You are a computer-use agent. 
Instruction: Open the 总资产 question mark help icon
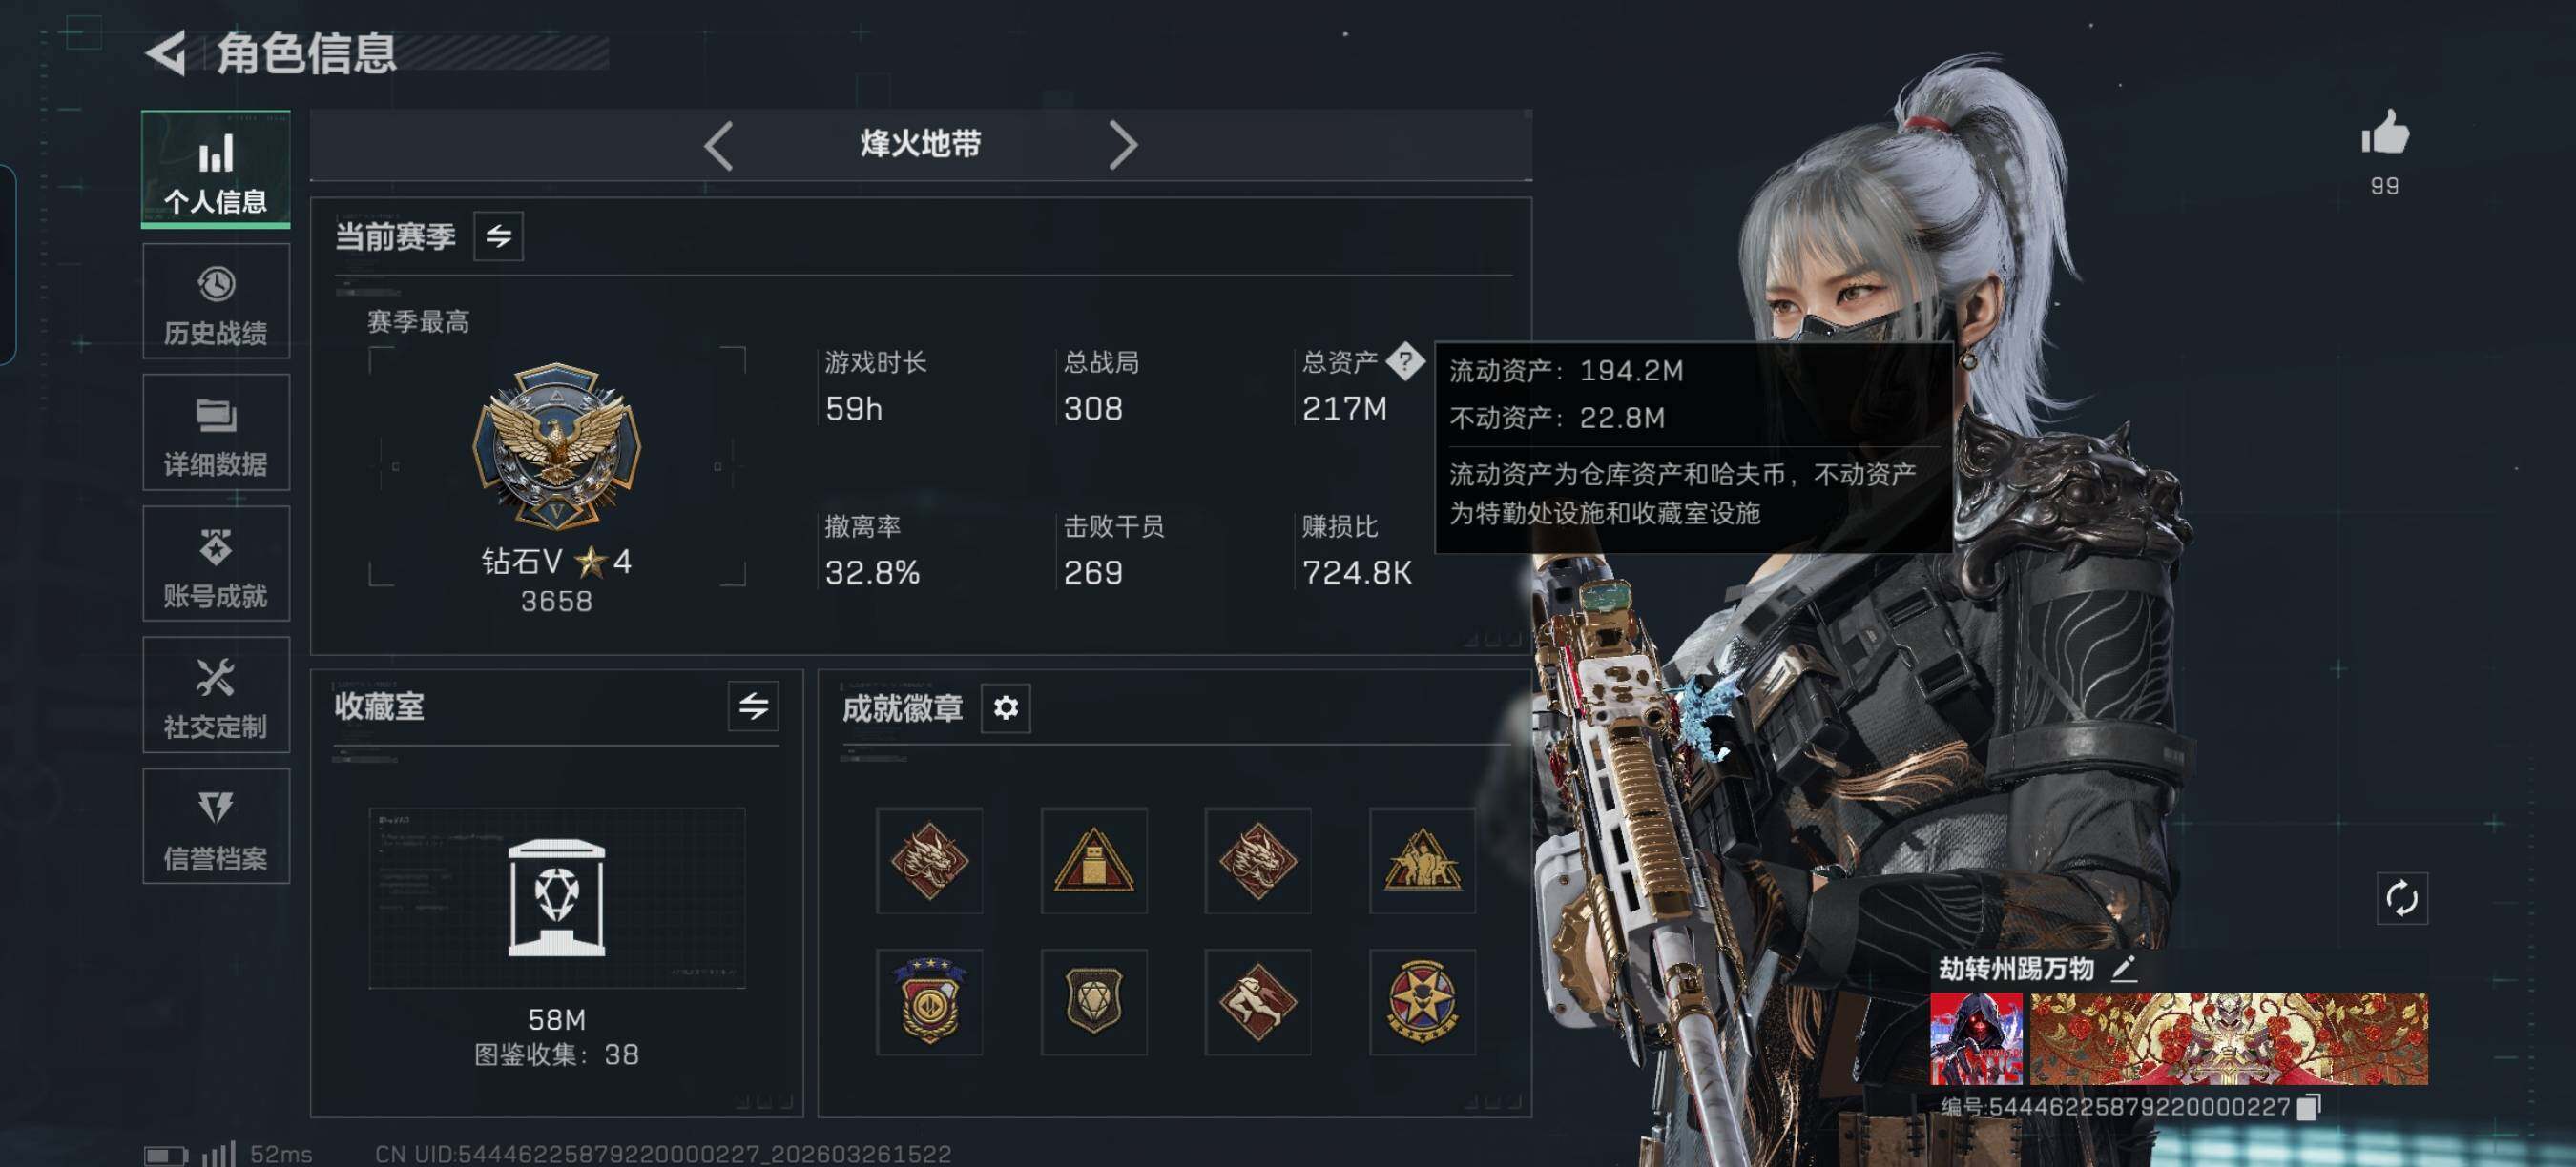1405,361
